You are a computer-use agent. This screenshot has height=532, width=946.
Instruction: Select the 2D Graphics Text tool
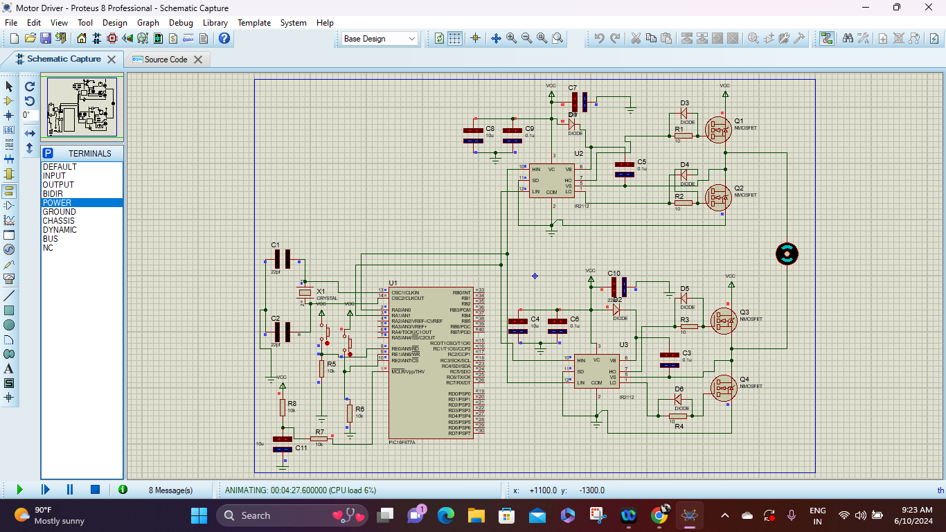tap(9, 369)
